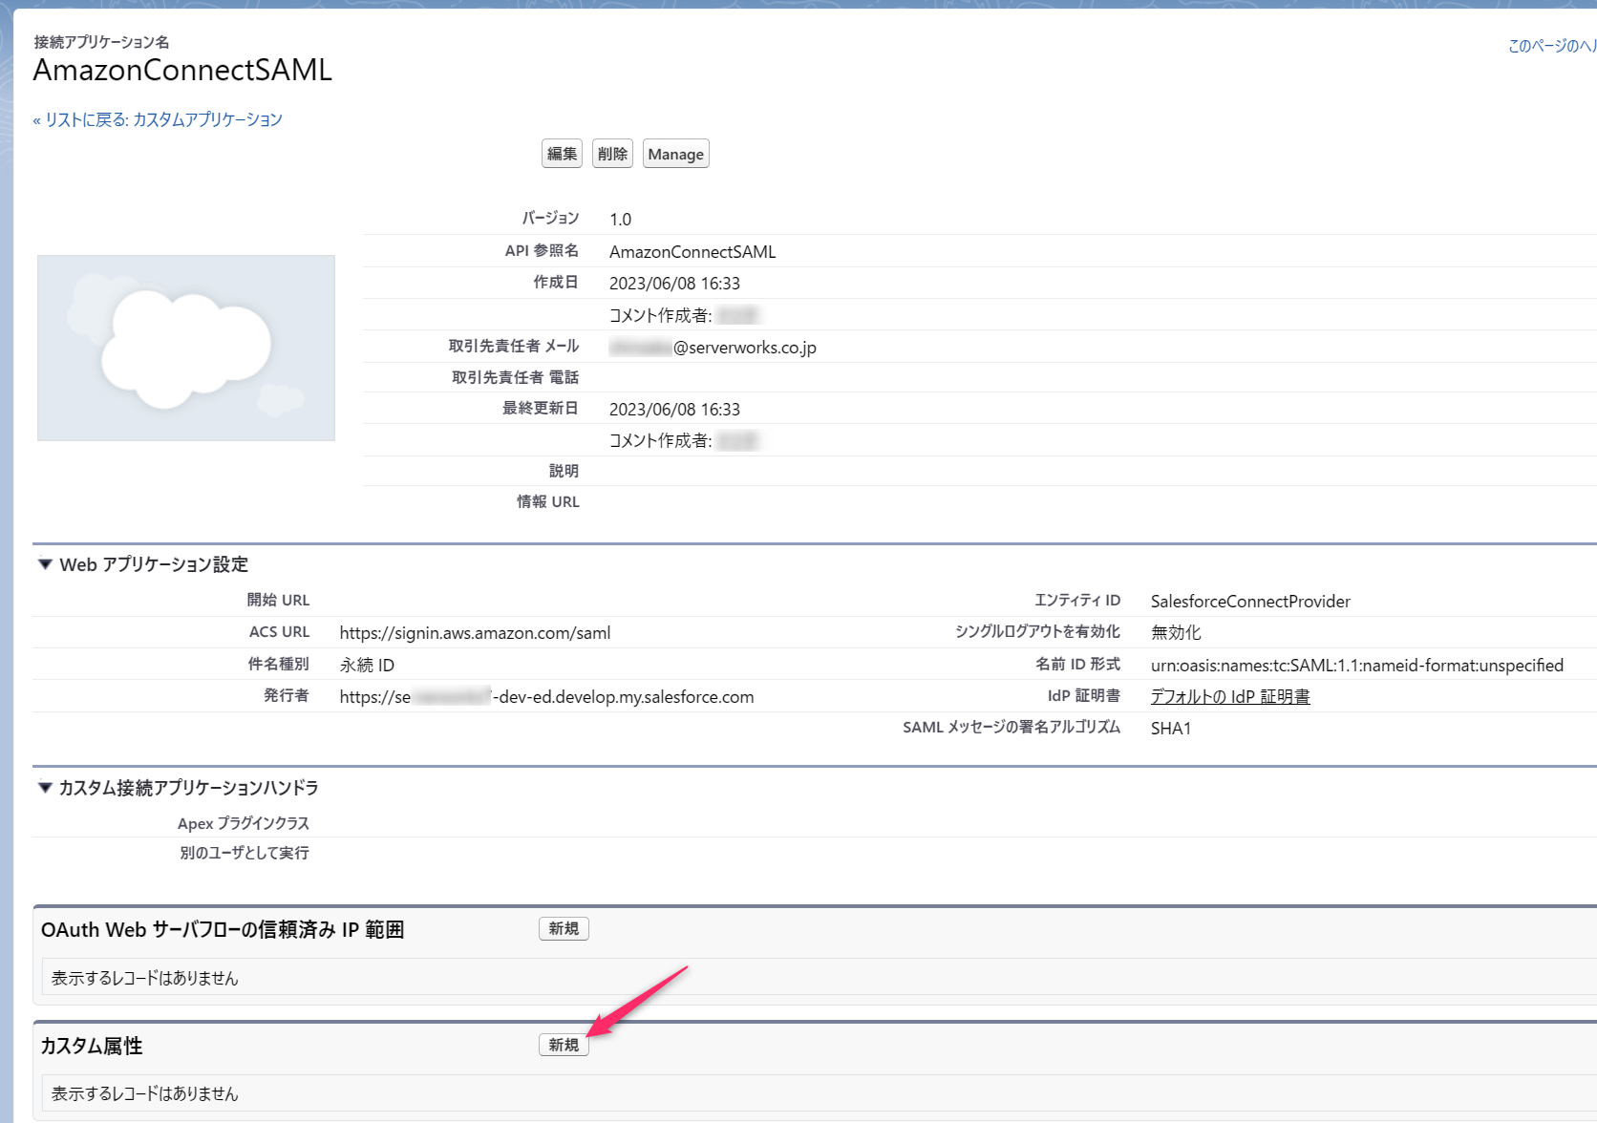Select the 最終更新日 value 2023/06/08 16:33
This screenshot has width=1597, height=1123.
[674, 409]
